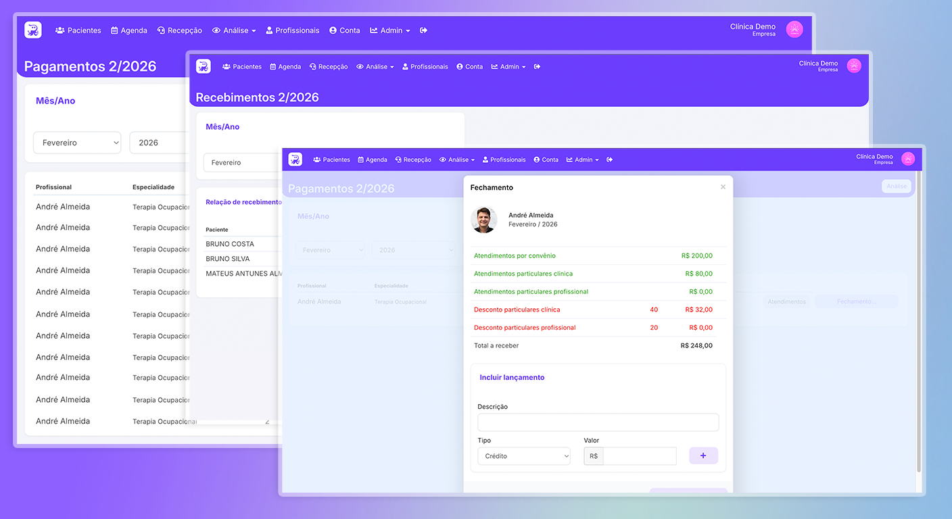This screenshot has height=519, width=952.
Task: Click the app logo in the Recebimentos window
Action: click(204, 66)
